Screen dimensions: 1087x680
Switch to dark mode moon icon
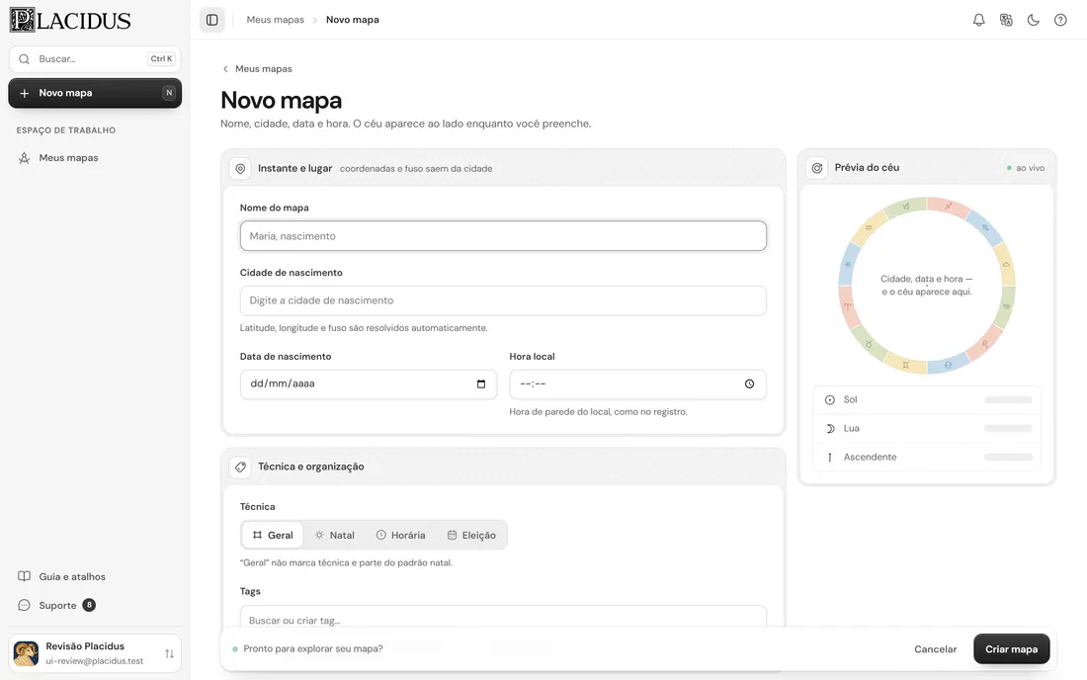[1033, 20]
